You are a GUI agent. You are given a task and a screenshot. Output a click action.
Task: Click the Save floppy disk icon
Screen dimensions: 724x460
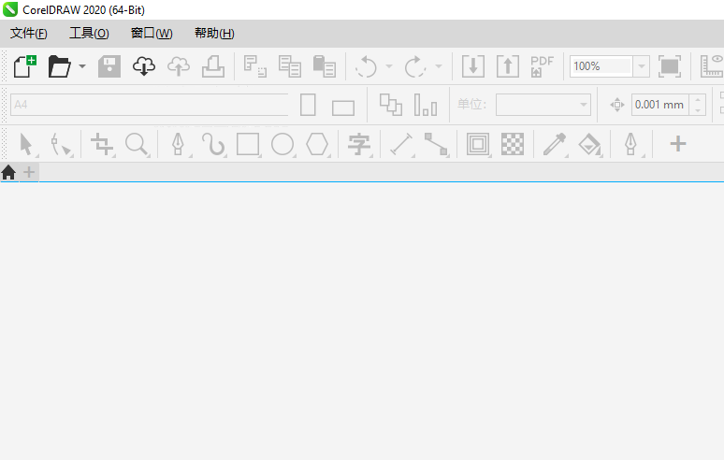point(109,66)
